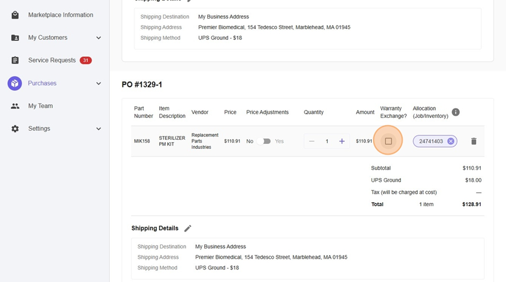Viewport: 506px width, 282px height.
Task: Delete the STERILIZER PM KIT line with trash icon
Action: pyautogui.click(x=473, y=142)
